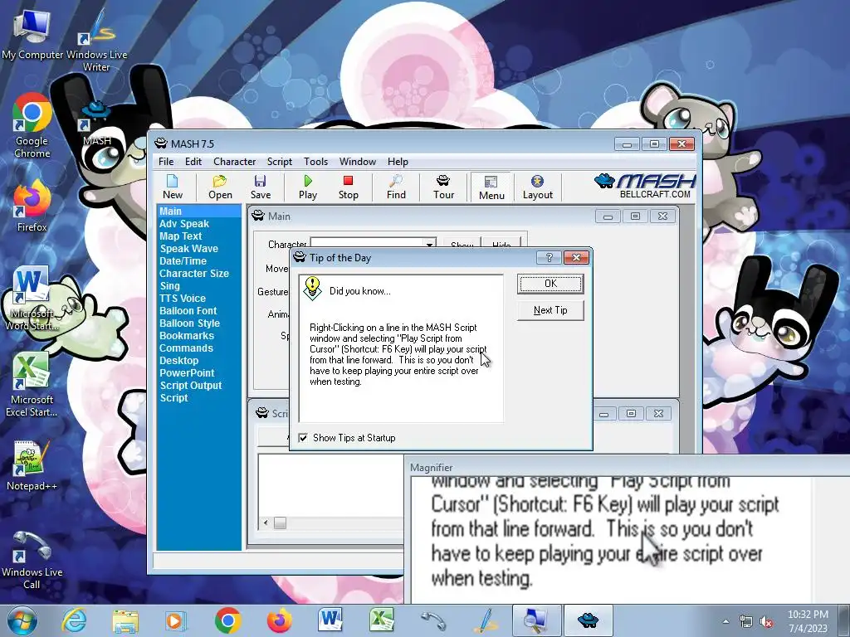Viewport: 850px width, 637px height.
Task: Click the Magnifier taskbar button
Action: [x=537, y=620]
